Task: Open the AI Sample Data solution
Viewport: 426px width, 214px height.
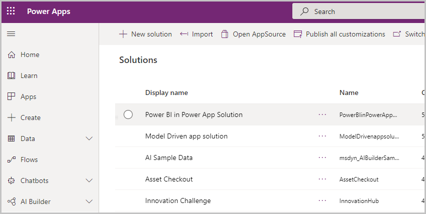Action: (169, 157)
